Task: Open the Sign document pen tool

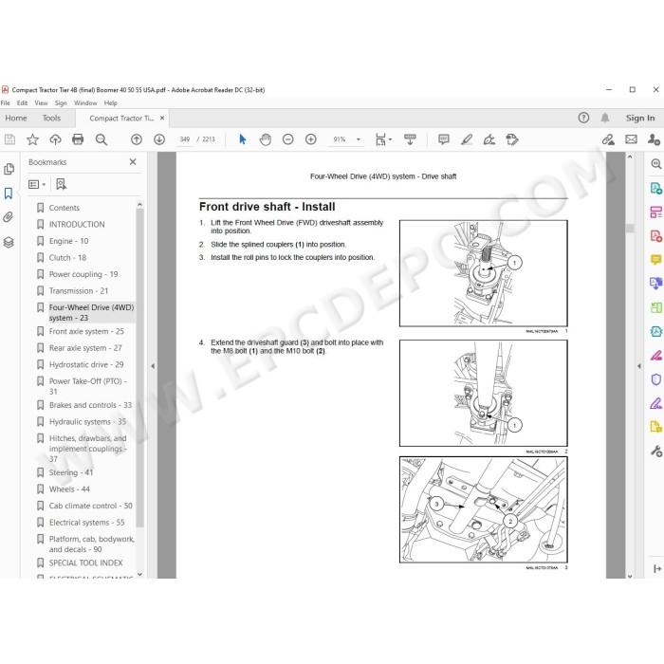Action: [489, 139]
